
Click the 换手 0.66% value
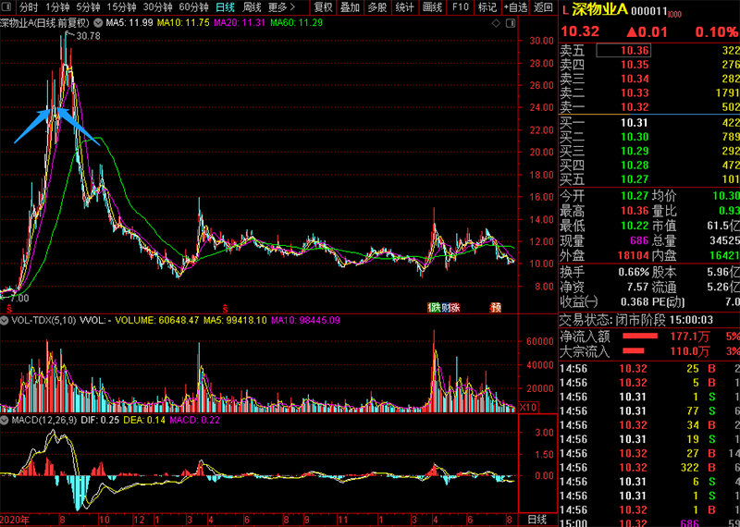tap(634, 272)
